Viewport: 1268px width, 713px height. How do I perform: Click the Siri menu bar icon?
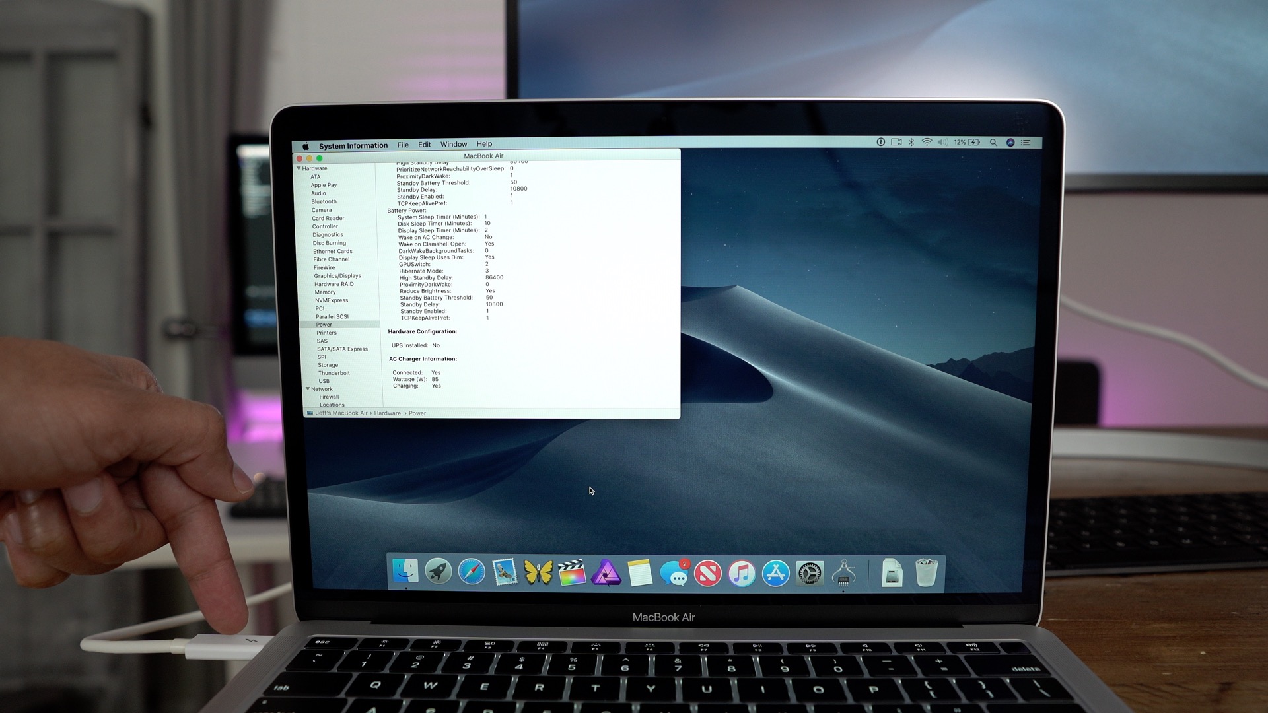(1010, 143)
